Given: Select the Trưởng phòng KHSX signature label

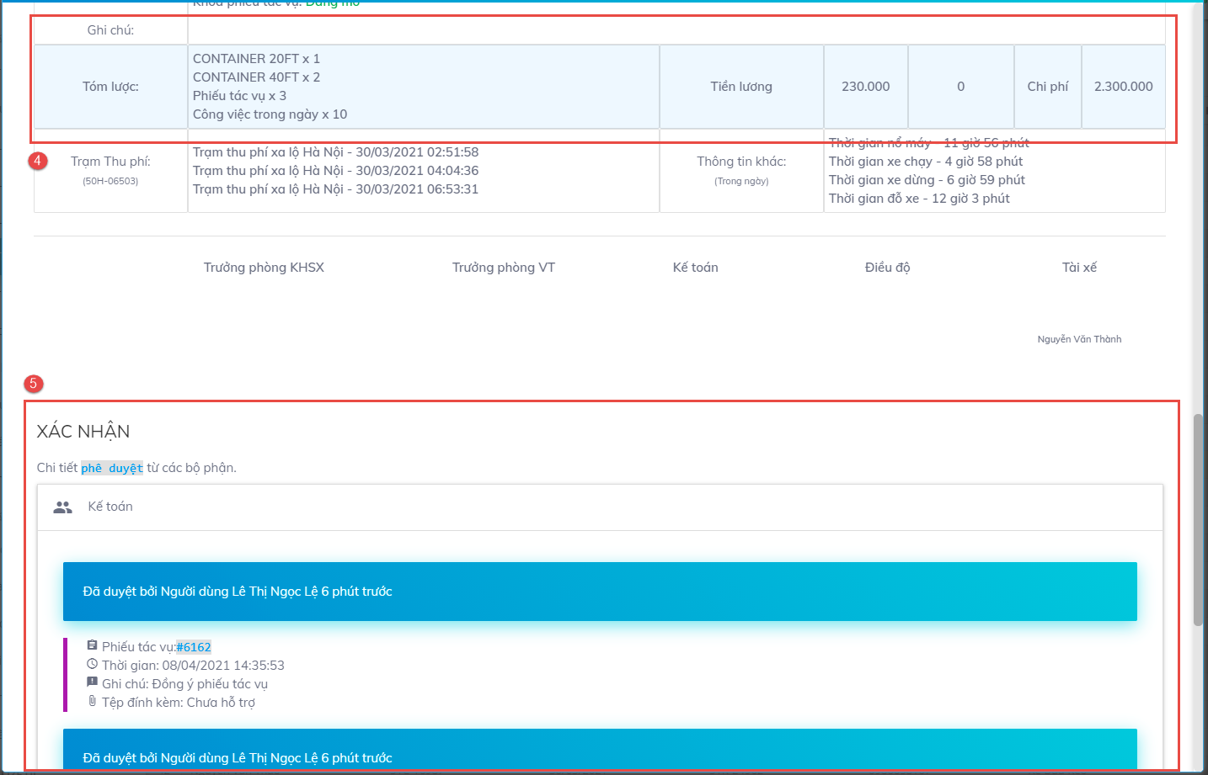Looking at the screenshot, I should [264, 268].
